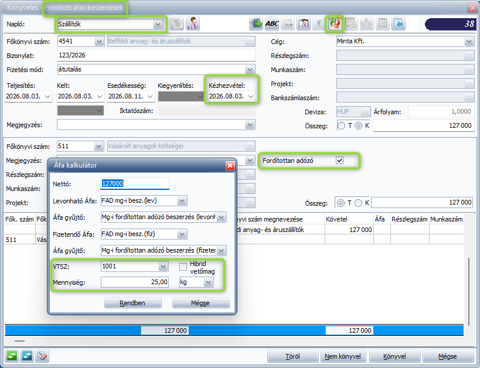The height and width of the screenshot is (368, 480).
Task: Click the greyed table with arrow icon
Action: point(383,23)
